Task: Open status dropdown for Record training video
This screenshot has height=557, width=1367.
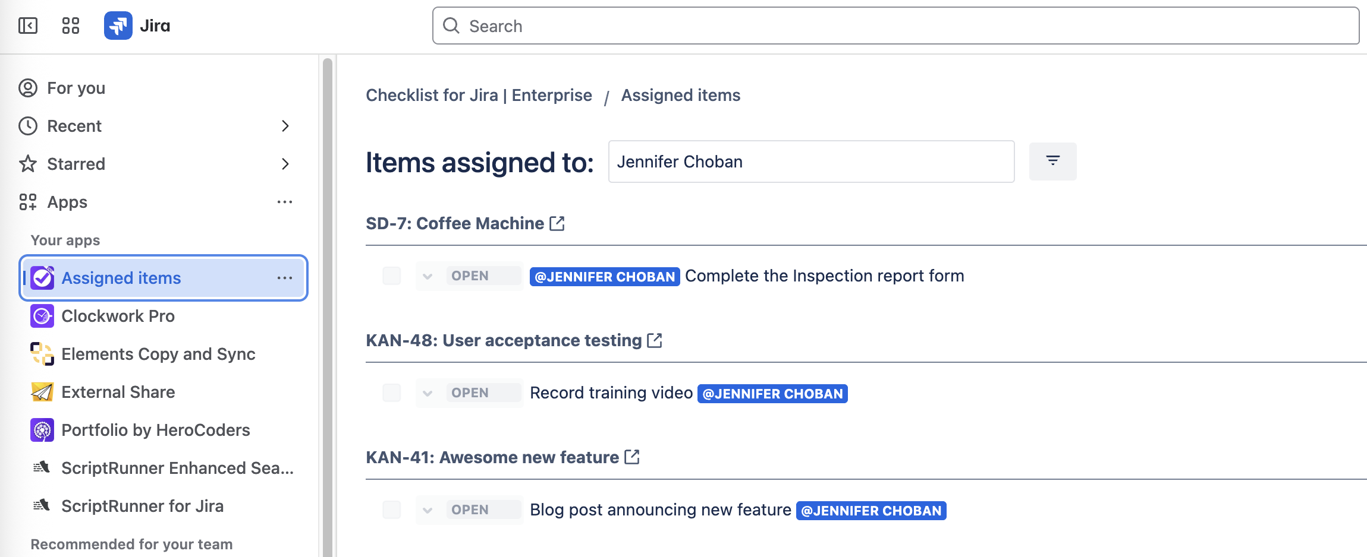Action: [x=428, y=393]
